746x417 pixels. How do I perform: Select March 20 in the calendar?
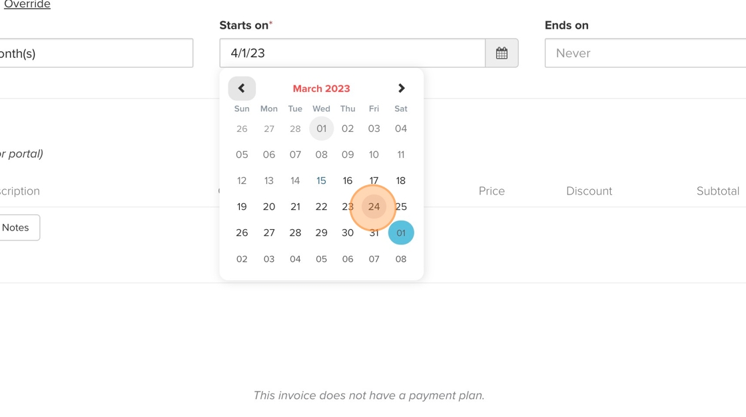tap(269, 207)
